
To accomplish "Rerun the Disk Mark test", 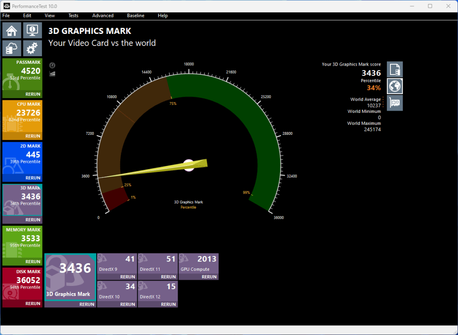I will click(x=33, y=303).
